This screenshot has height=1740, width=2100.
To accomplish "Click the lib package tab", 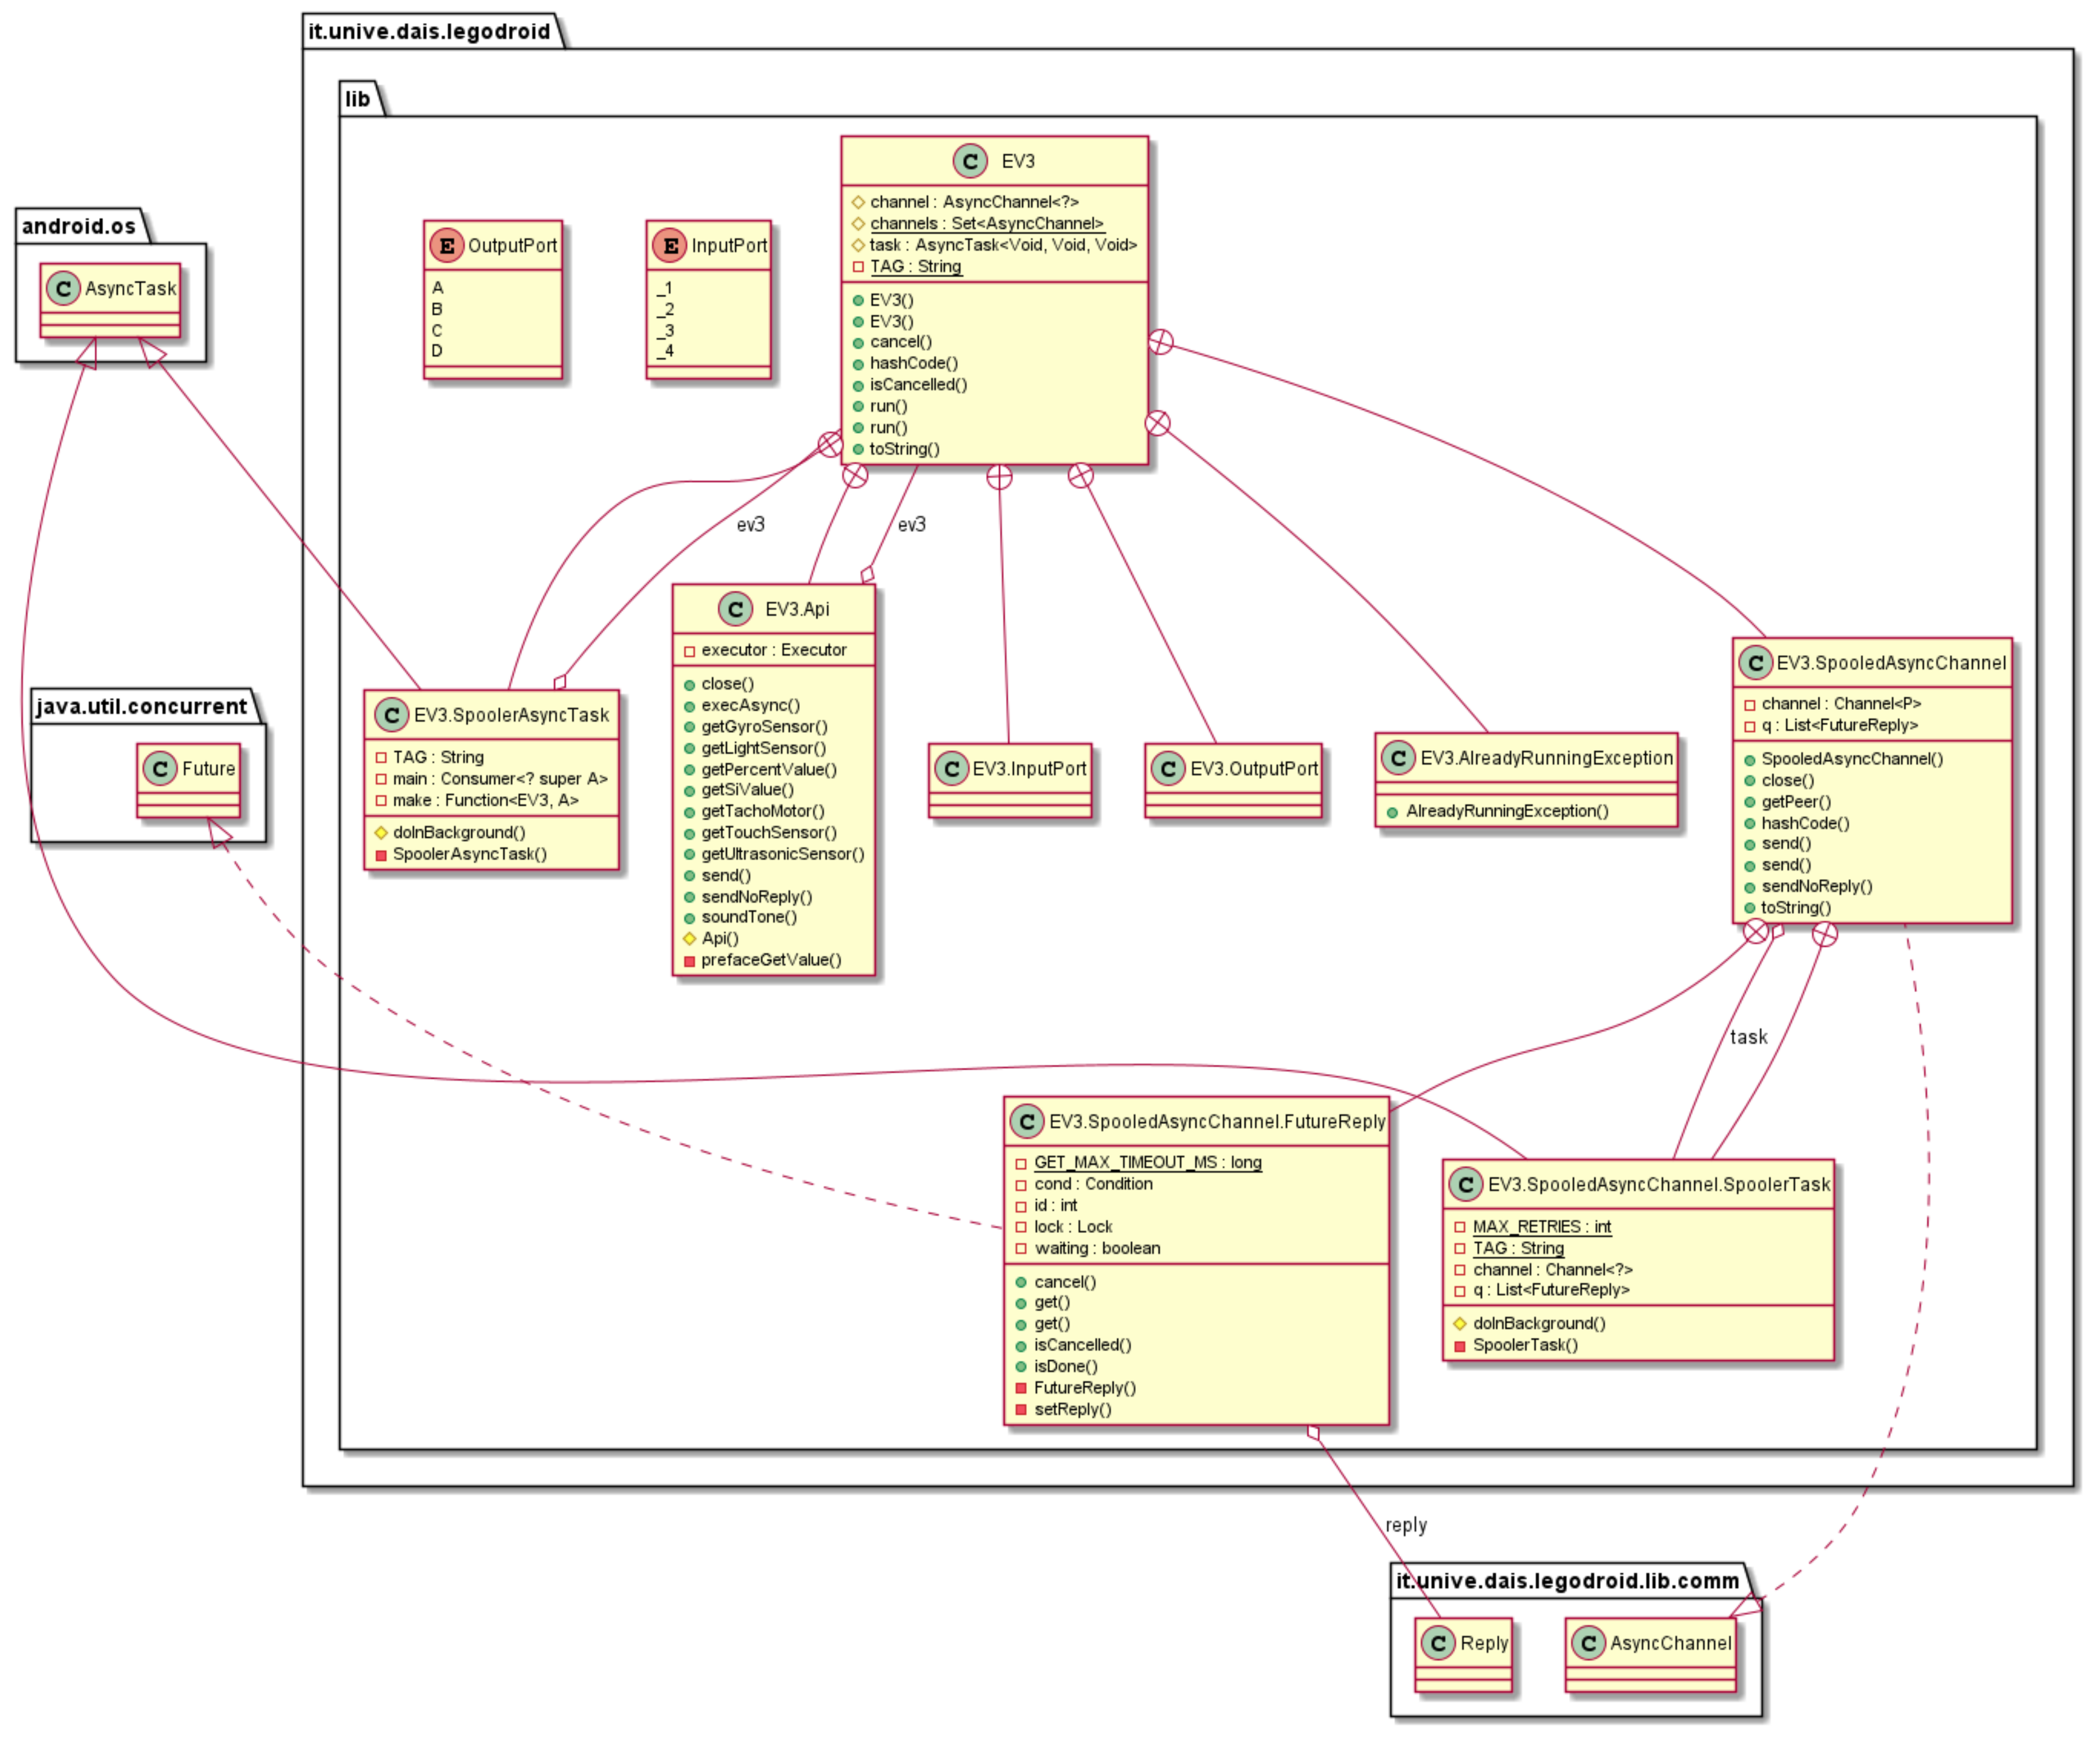I will (357, 99).
